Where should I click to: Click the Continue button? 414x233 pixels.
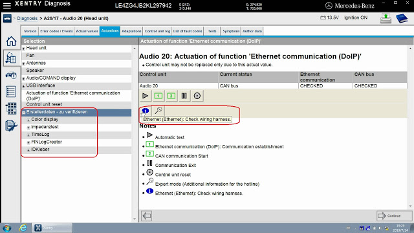(393, 216)
